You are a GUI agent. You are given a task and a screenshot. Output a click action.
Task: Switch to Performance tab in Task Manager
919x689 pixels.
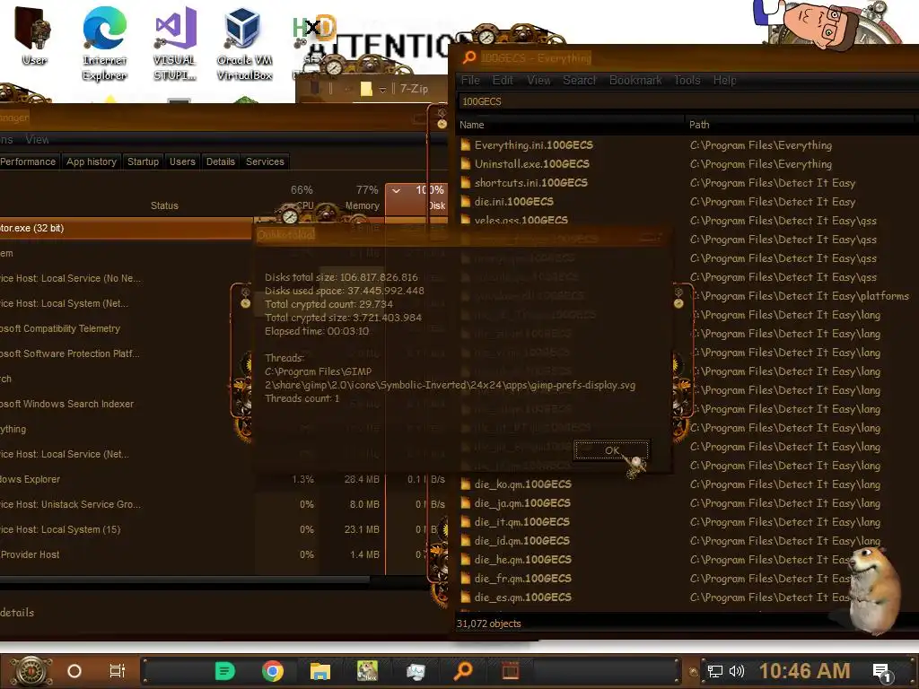(x=28, y=161)
